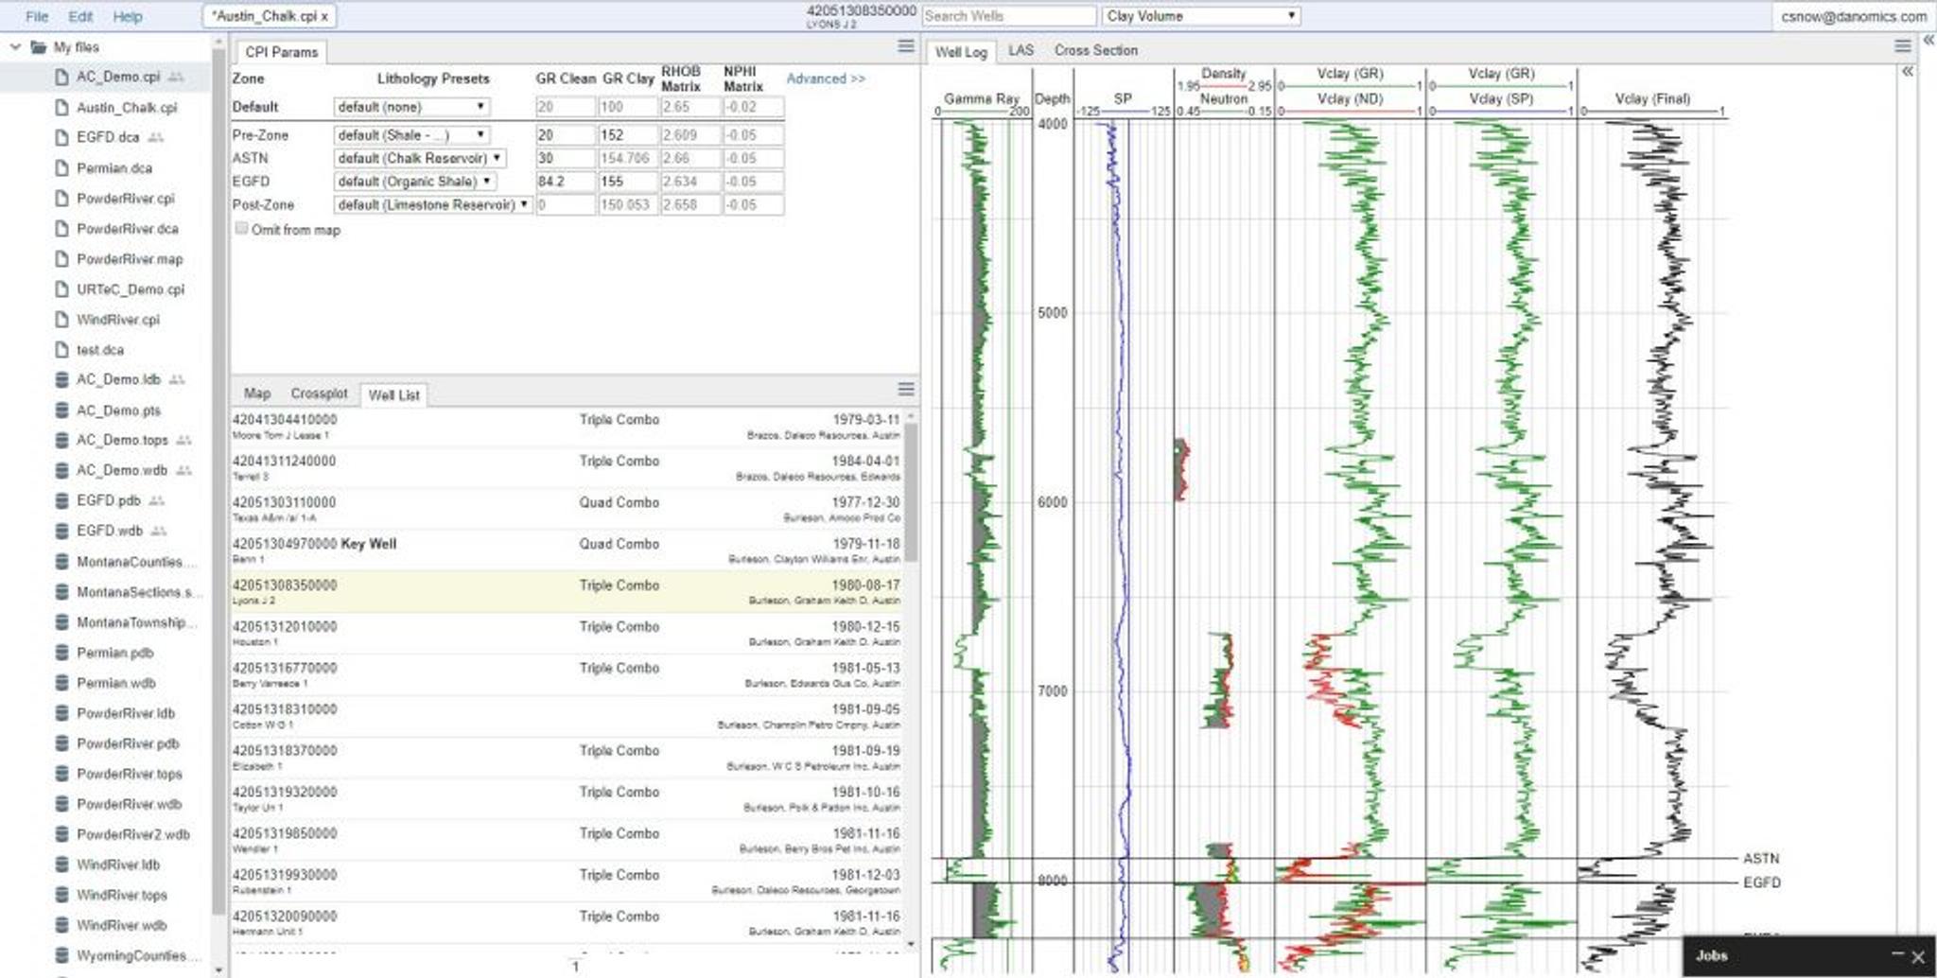The image size is (1937, 978).
Task: Open the Well Log panel hamburger menu
Action: [1903, 46]
